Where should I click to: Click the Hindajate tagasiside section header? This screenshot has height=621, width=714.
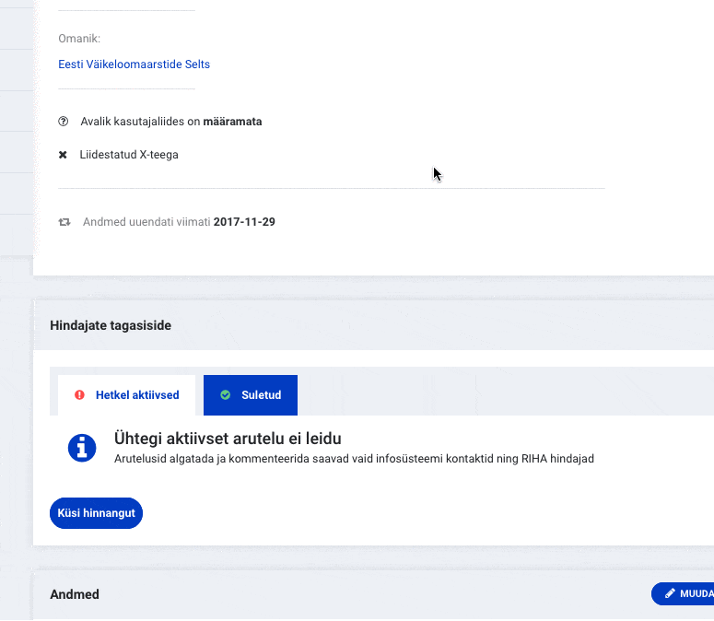111,325
